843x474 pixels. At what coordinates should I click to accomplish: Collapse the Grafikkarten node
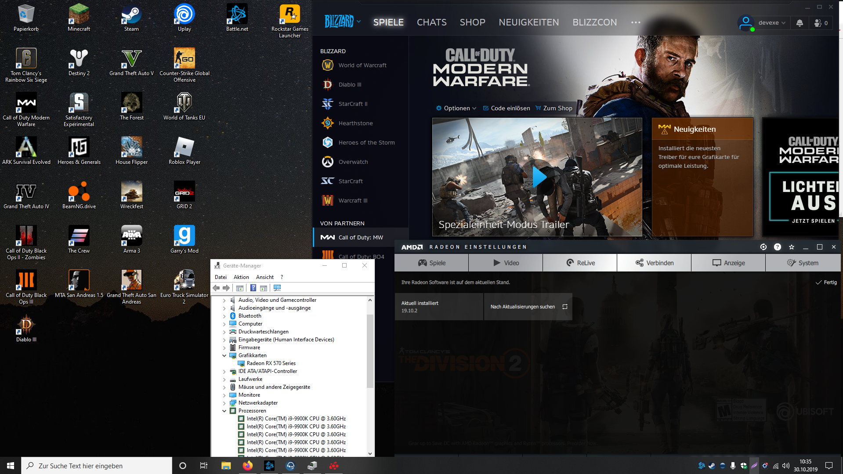point(224,356)
